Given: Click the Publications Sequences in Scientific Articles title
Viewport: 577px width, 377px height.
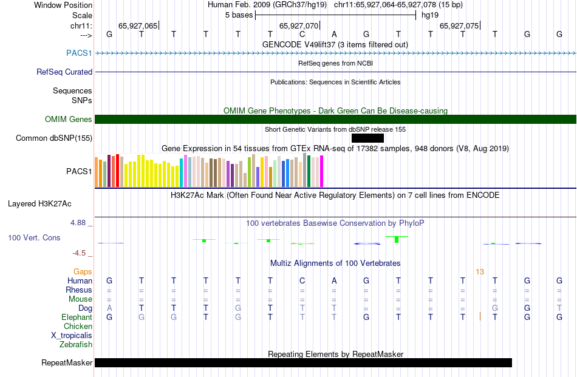Looking at the screenshot, I should [x=335, y=82].
